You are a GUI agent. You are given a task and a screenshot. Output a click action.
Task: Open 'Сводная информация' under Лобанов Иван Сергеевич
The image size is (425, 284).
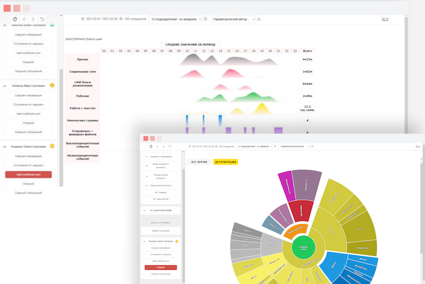(29, 95)
